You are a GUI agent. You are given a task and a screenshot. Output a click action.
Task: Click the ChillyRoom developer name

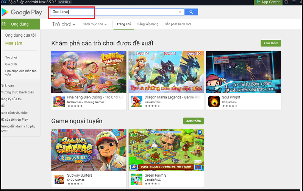pyautogui.click(x=229, y=102)
